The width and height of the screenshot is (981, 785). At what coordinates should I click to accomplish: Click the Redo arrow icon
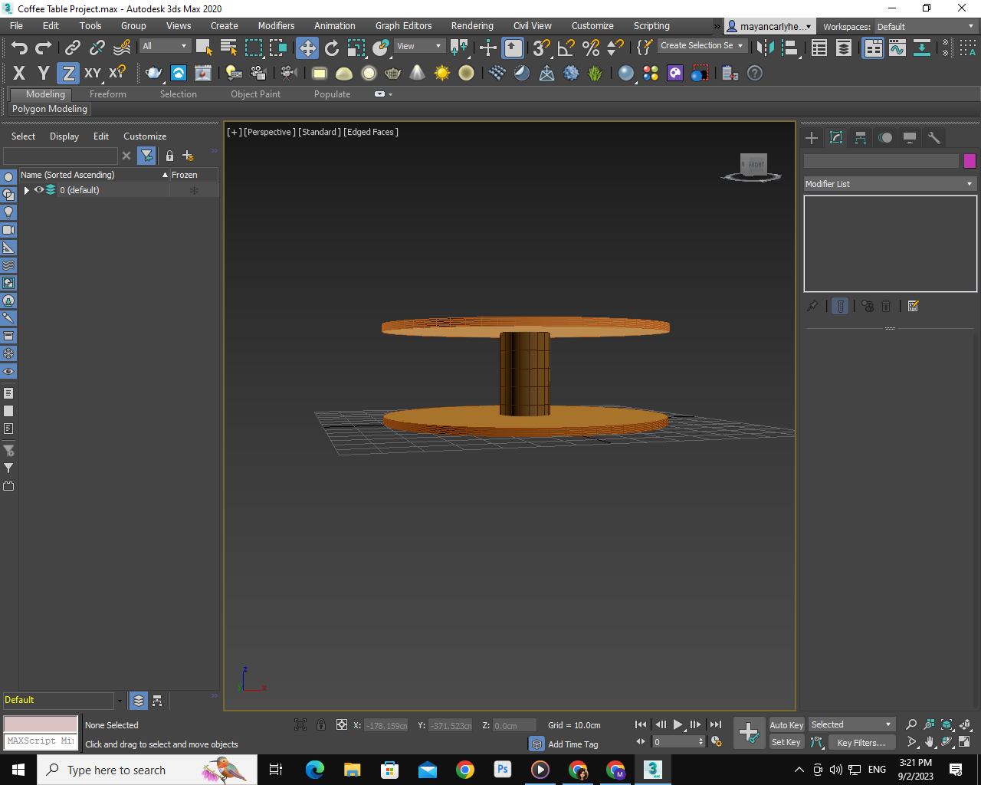[x=44, y=48]
